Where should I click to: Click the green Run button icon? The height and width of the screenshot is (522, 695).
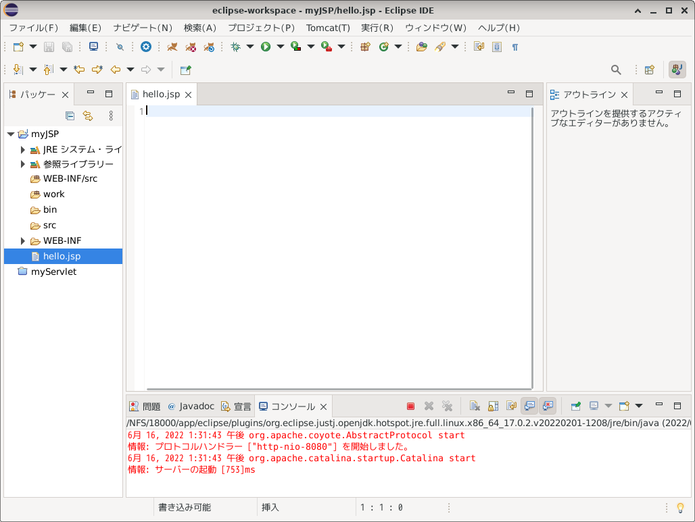pyautogui.click(x=266, y=47)
